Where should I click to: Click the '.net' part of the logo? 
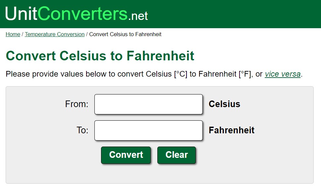[x=138, y=16]
